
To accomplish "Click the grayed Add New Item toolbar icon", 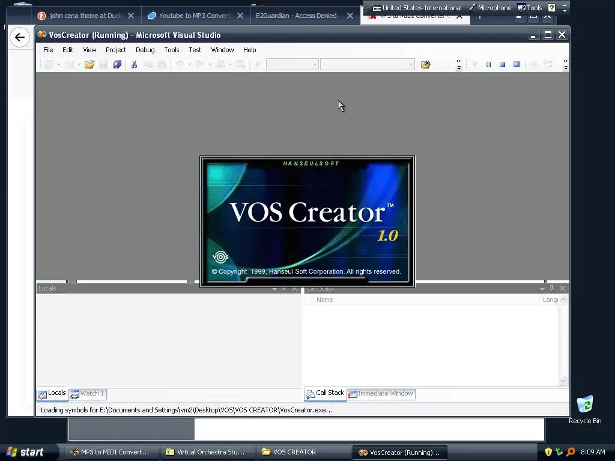I will click(x=69, y=64).
